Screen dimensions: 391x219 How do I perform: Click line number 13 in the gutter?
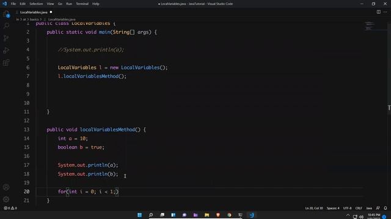(x=26, y=130)
